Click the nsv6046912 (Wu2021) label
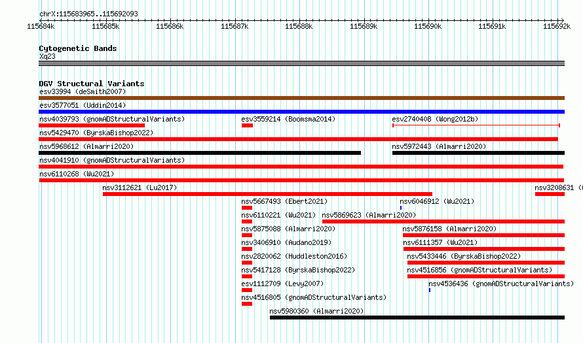The height and width of the screenshot is (343, 583). pos(437,201)
